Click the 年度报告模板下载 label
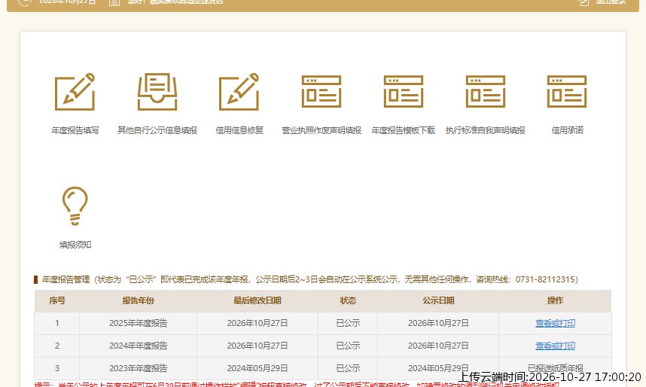This screenshot has height=387, width=646. (404, 130)
